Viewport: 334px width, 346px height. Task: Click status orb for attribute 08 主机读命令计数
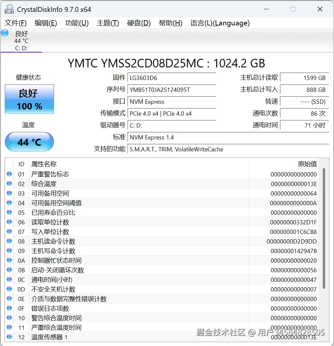9,241
